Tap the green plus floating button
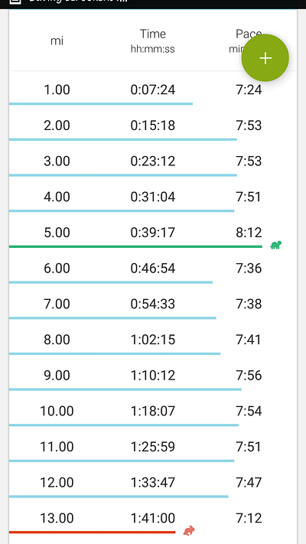This screenshot has width=306, height=544. [265, 58]
